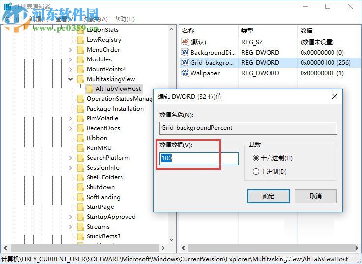Click the StartPage folder icon

[80, 207]
